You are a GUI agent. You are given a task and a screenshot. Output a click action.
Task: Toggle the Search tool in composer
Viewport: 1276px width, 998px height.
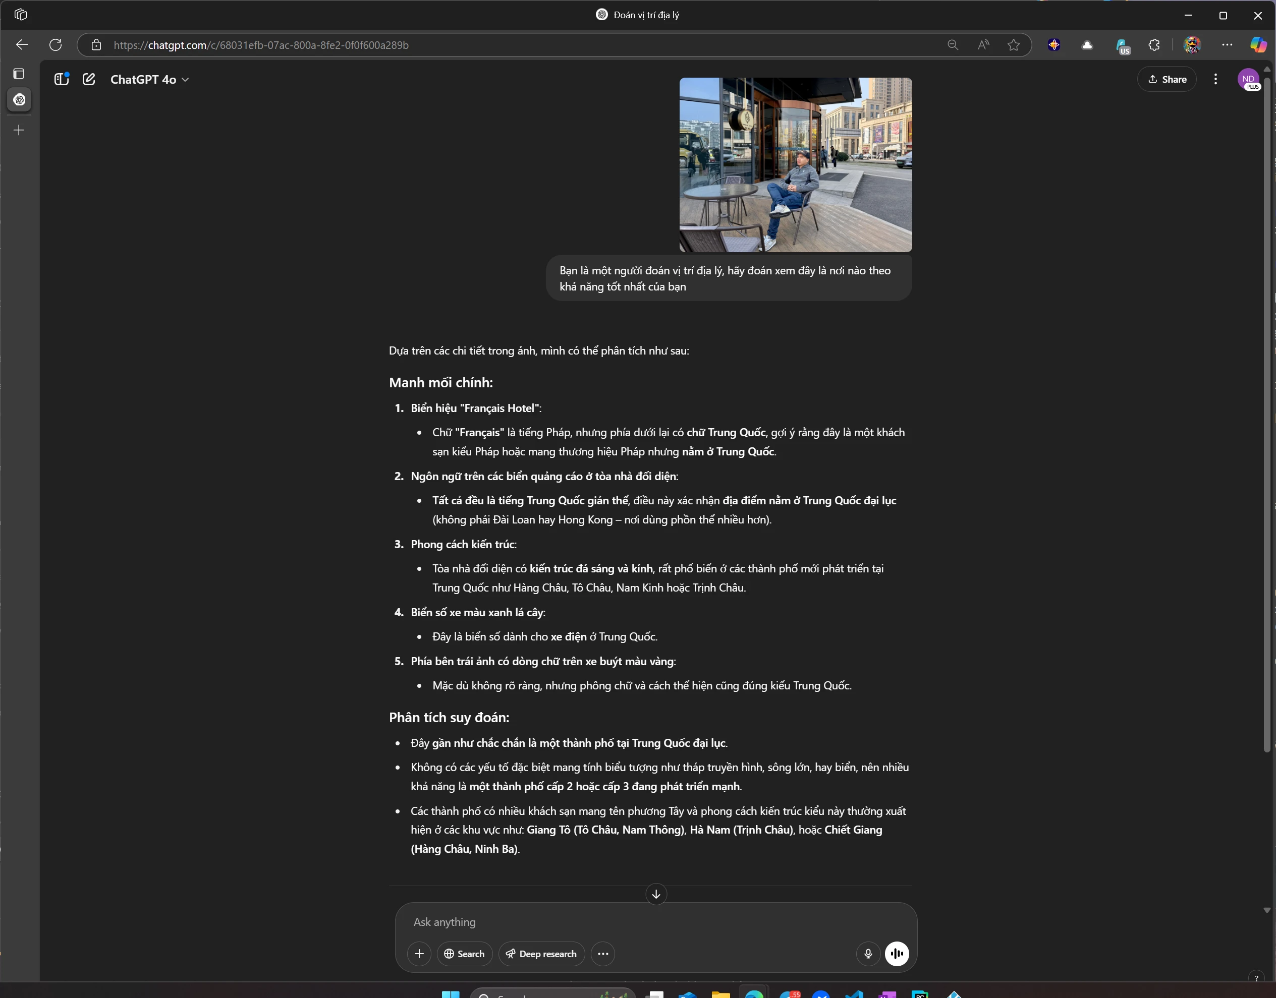pyautogui.click(x=464, y=954)
